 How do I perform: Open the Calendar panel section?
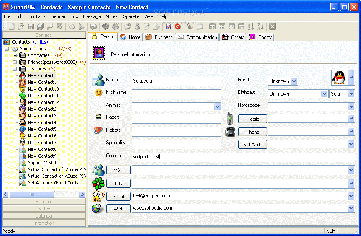point(44,216)
